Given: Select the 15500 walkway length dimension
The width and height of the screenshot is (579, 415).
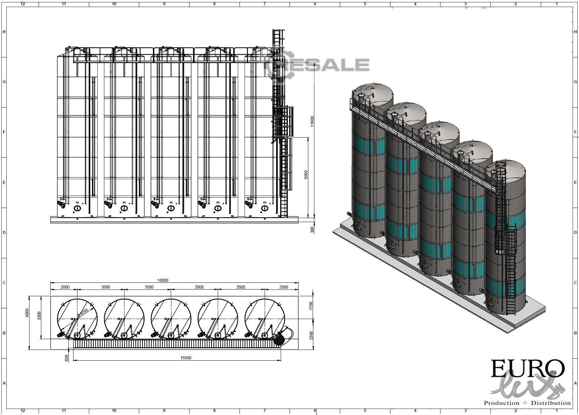Looking at the screenshot, I should (186, 358).
